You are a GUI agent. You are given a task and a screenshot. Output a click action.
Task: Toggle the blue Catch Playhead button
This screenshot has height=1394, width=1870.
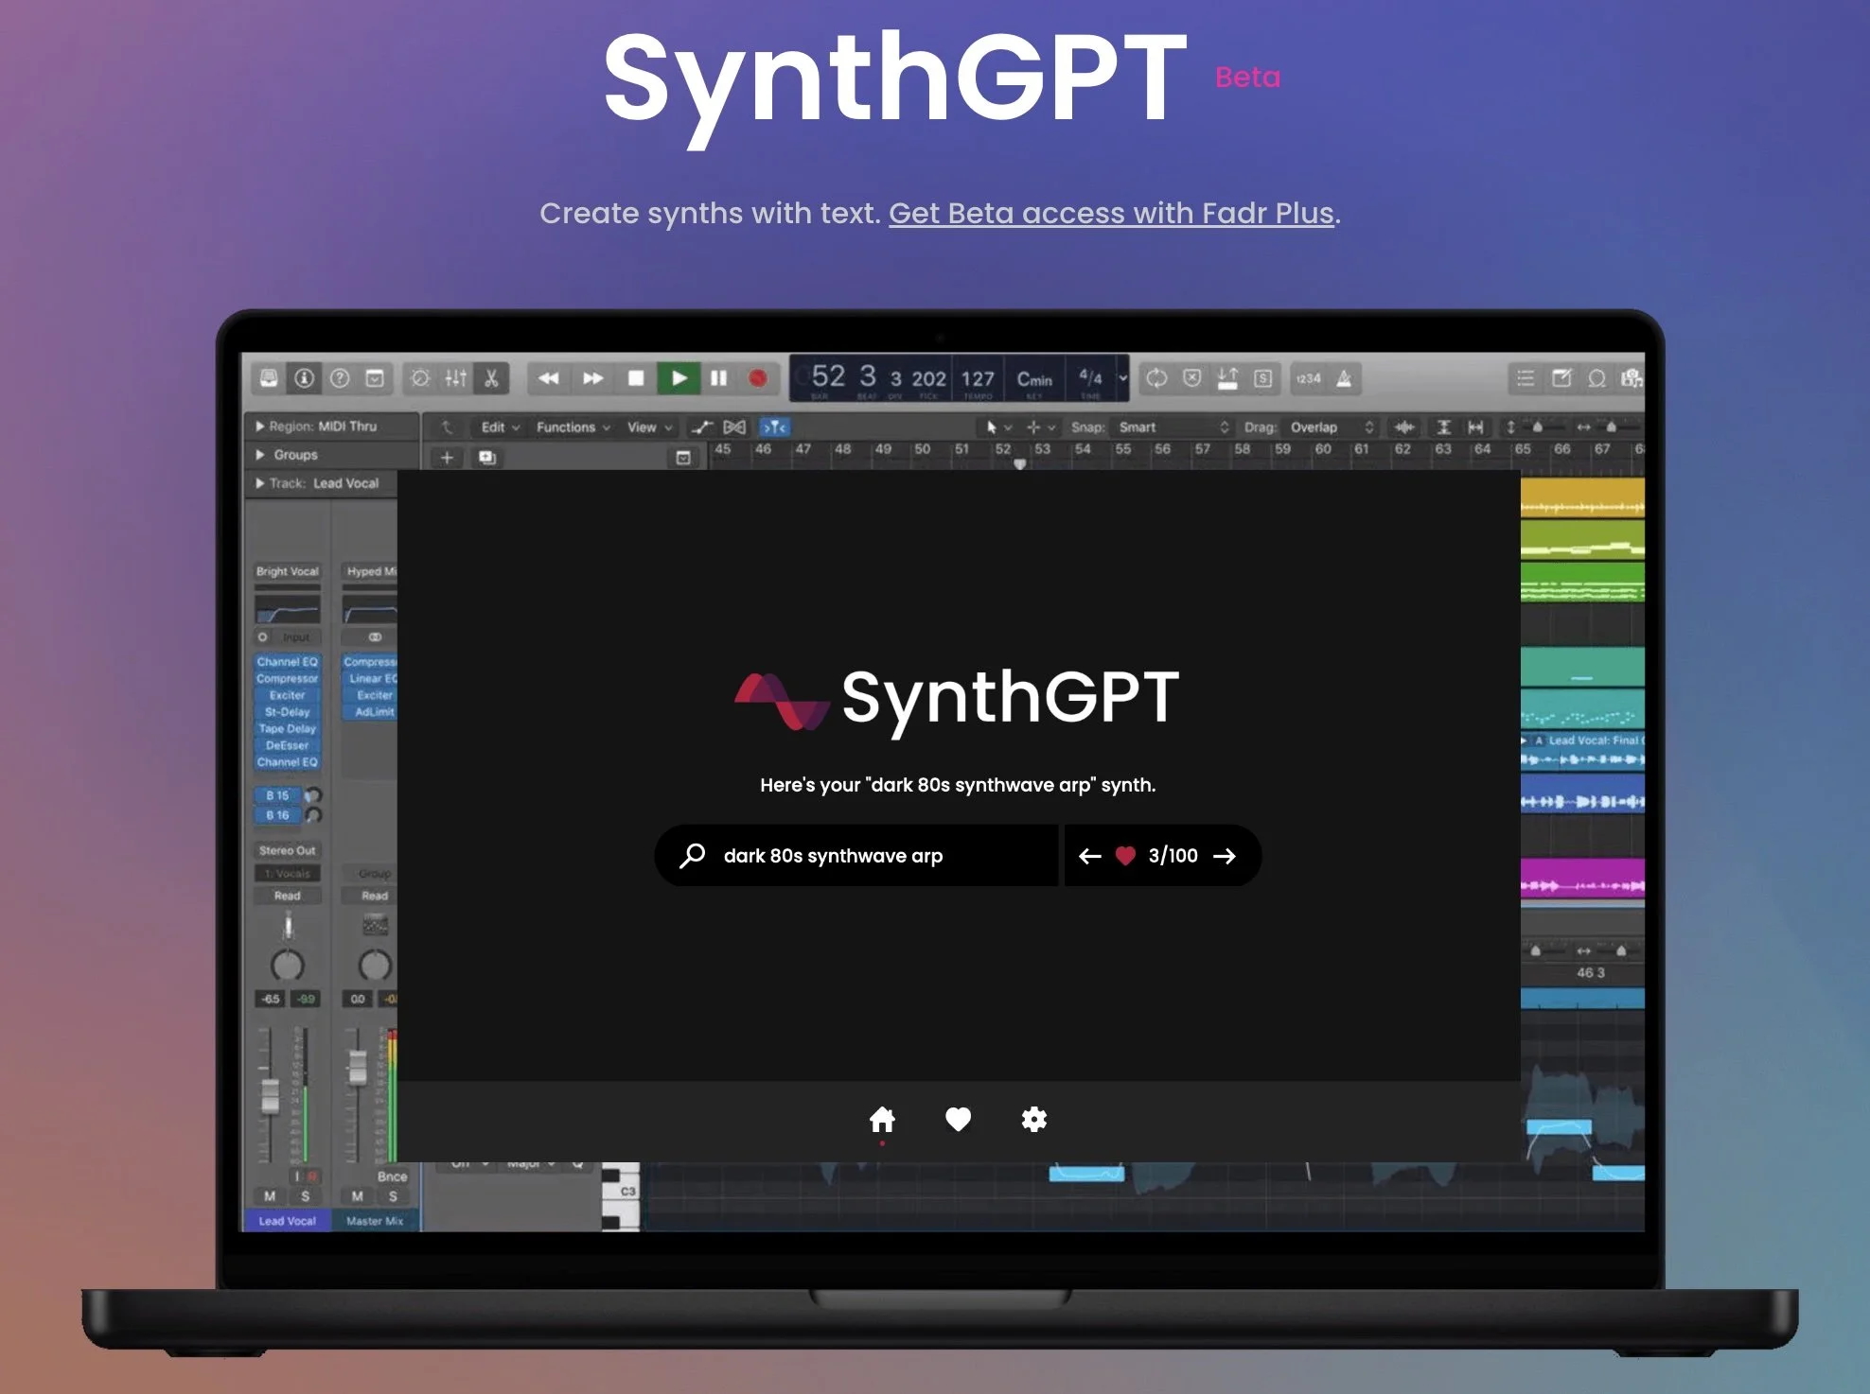coord(774,427)
